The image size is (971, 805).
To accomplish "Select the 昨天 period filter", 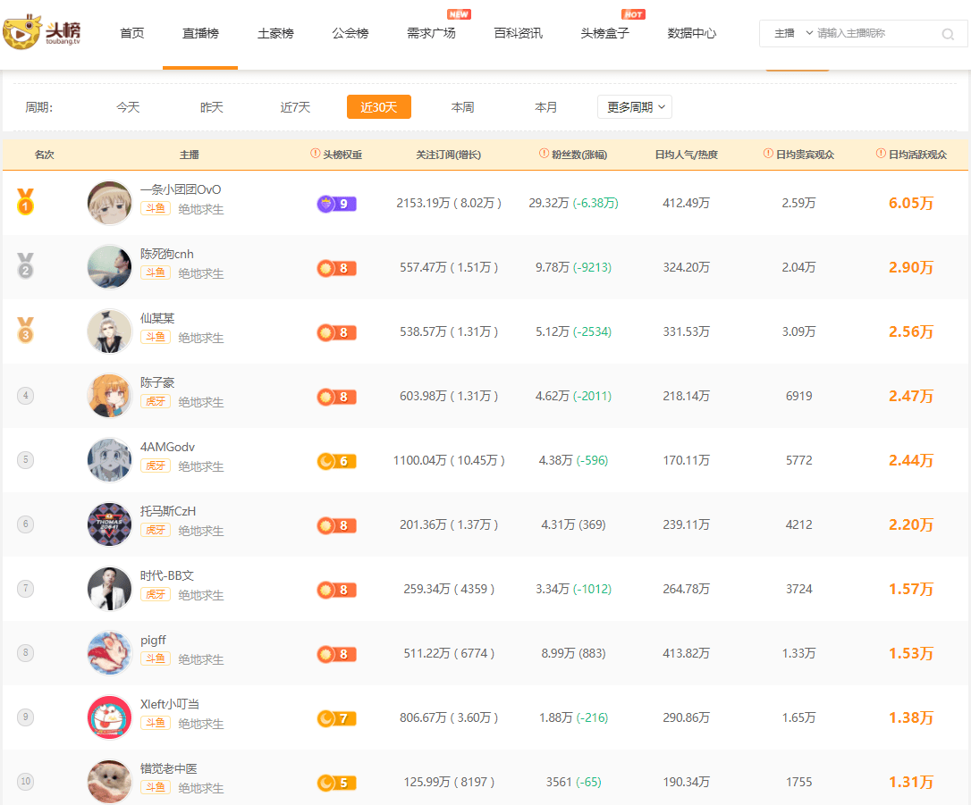I will coord(211,106).
